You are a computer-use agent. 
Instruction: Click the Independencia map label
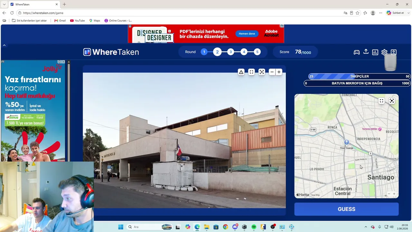tap(369, 139)
